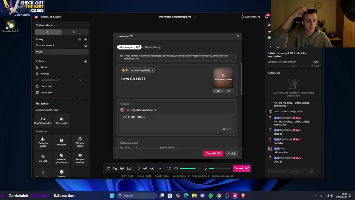Viewport: 355px width, 200px height.
Task: Close the Ustawienia LIVE dialog
Action: [238, 36]
